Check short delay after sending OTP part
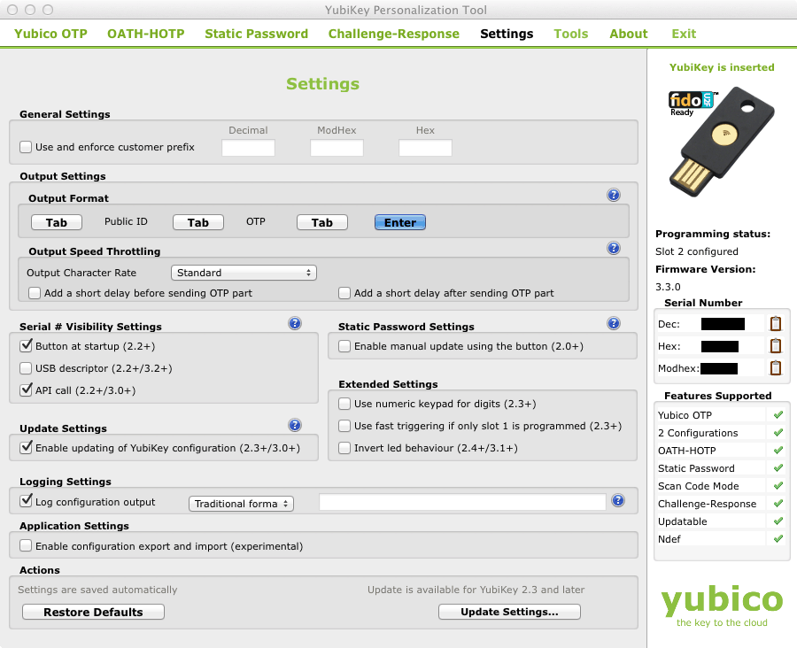The image size is (797, 648). [x=344, y=293]
